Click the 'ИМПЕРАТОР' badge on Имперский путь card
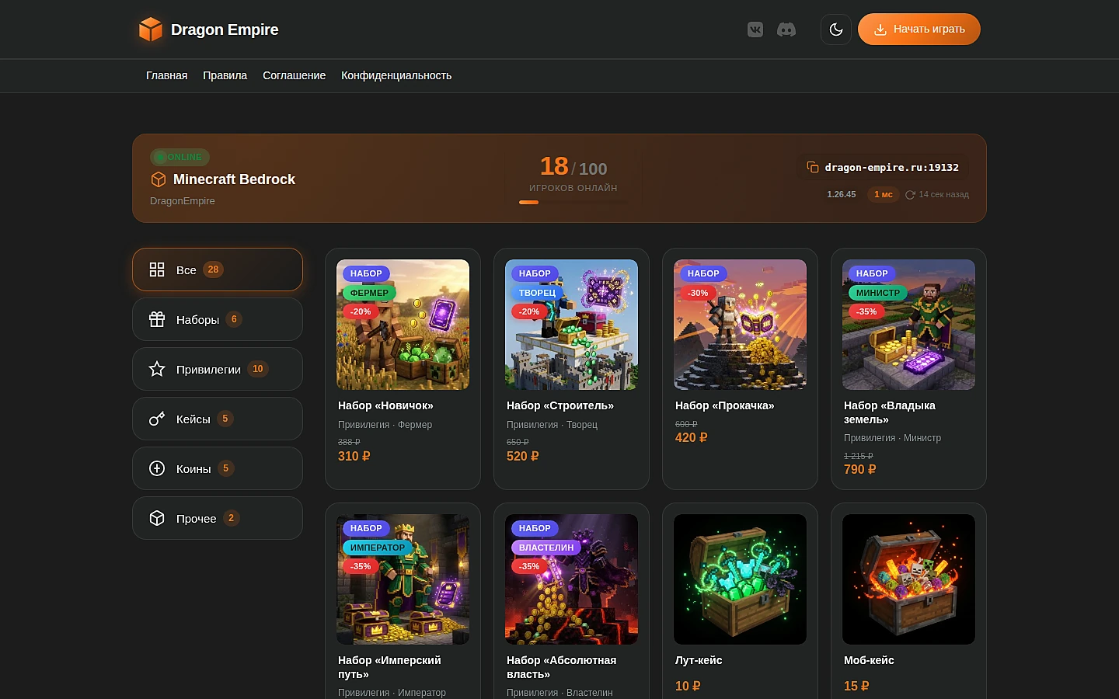1119x699 pixels. click(378, 548)
